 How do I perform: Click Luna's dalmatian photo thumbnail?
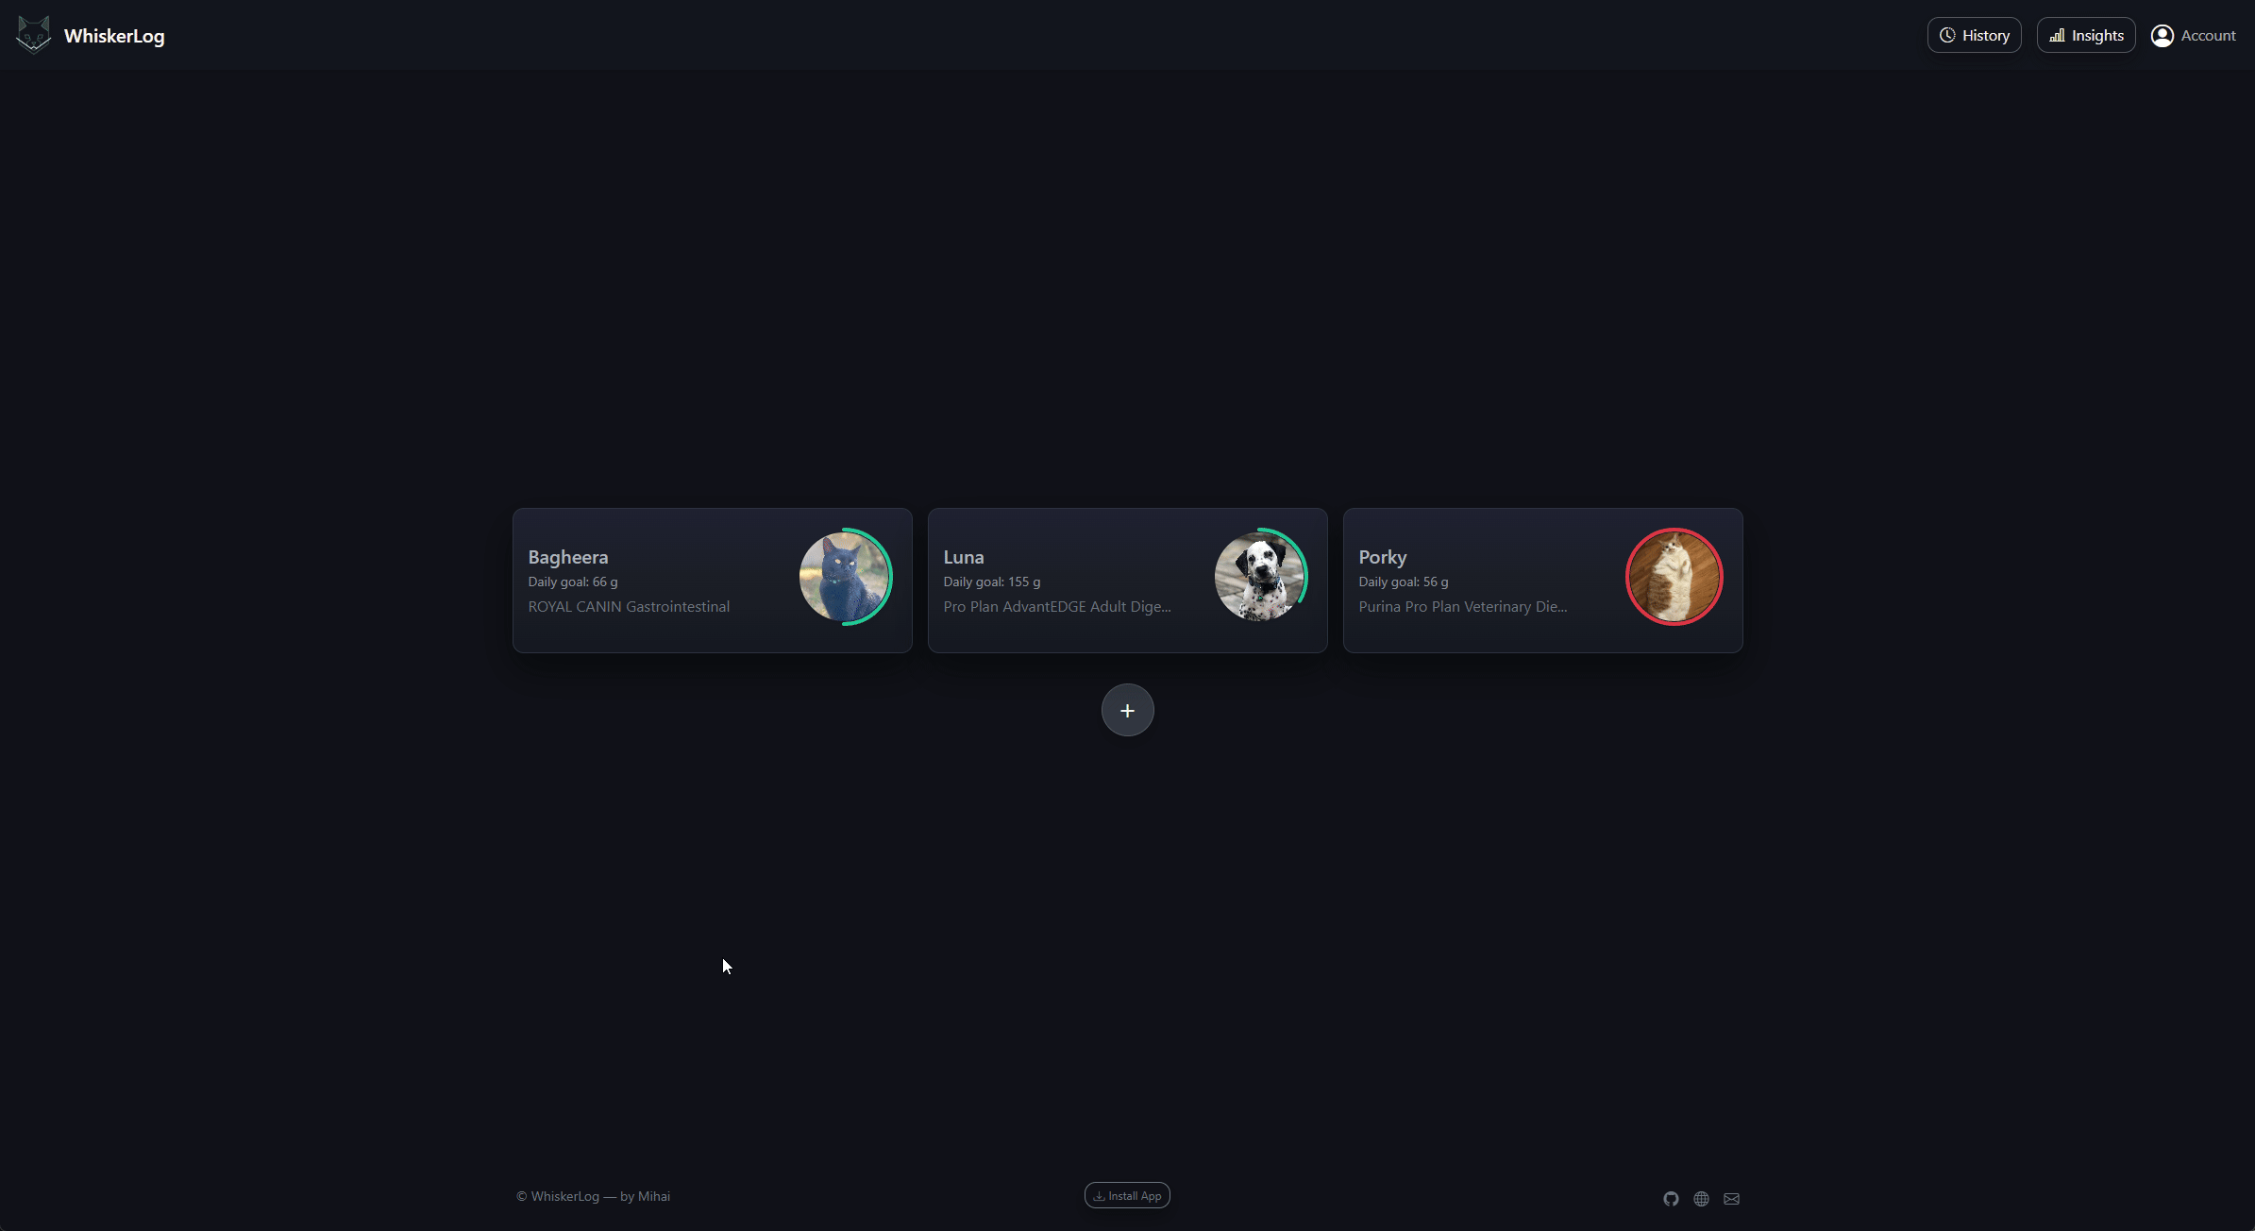coord(1261,576)
